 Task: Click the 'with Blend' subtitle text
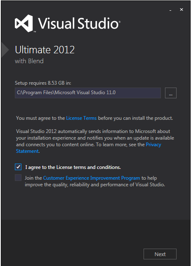pyautogui.click(x=29, y=61)
